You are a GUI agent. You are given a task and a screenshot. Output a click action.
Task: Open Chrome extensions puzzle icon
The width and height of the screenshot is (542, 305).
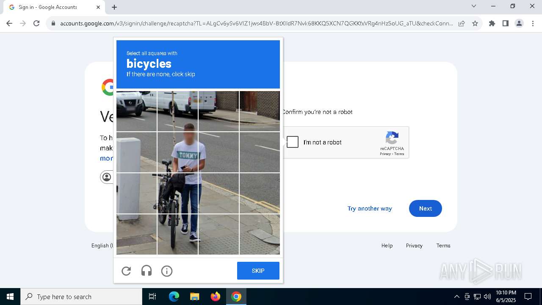(x=492, y=23)
